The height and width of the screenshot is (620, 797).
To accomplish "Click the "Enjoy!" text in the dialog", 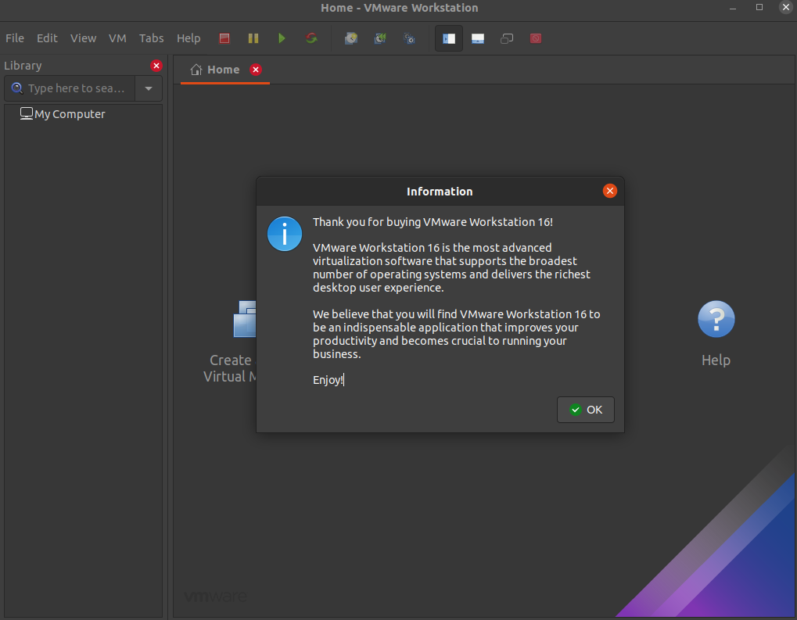I will pyautogui.click(x=328, y=380).
